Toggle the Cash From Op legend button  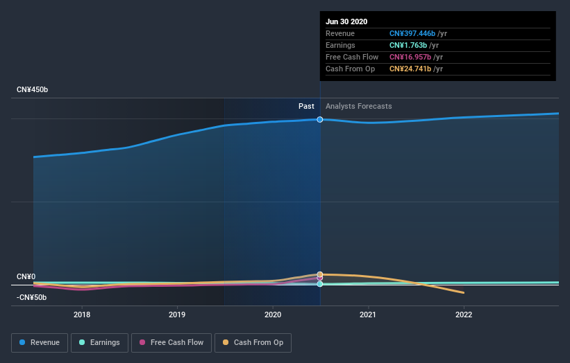pos(253,343)
